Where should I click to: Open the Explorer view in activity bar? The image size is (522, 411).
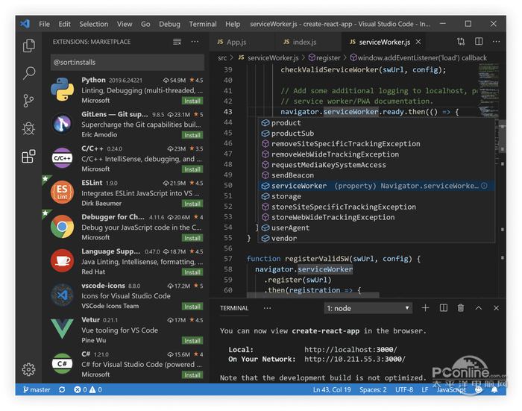[x=29, y=46]
